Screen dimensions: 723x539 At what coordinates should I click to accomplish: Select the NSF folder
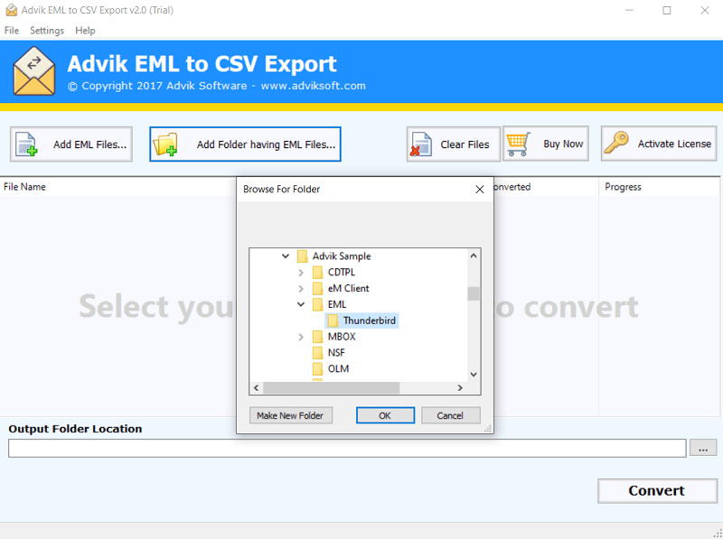coord(336,353)
